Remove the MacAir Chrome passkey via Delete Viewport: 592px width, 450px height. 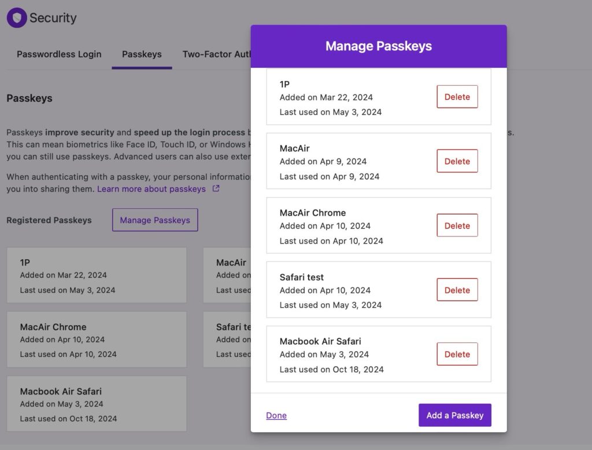457,226
